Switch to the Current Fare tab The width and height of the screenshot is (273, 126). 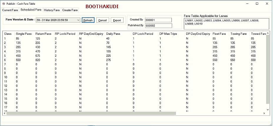10,10
